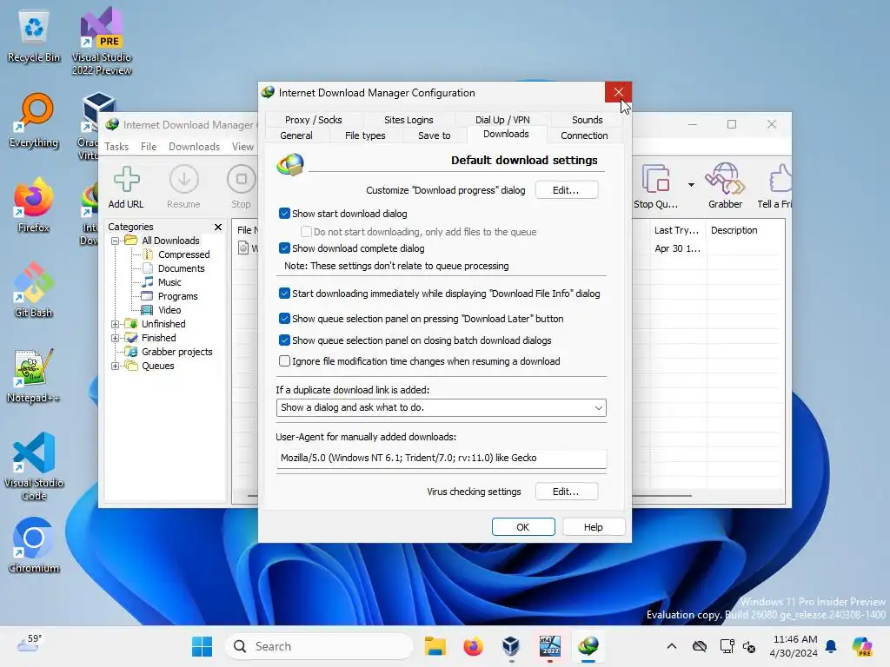Open Tasks menu in IDM window
Image resolution: width=890 pixels, height=667 pixels.
click(x=116, y=146)
